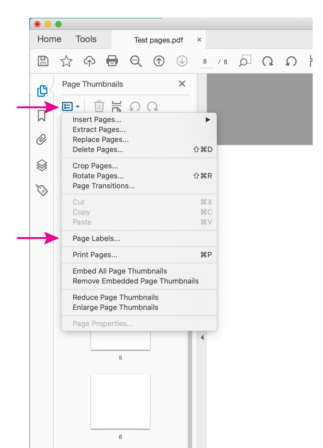
Task: Choose Replace Pages... menu item
Action: pyautogui.click(x=139, y=140)
